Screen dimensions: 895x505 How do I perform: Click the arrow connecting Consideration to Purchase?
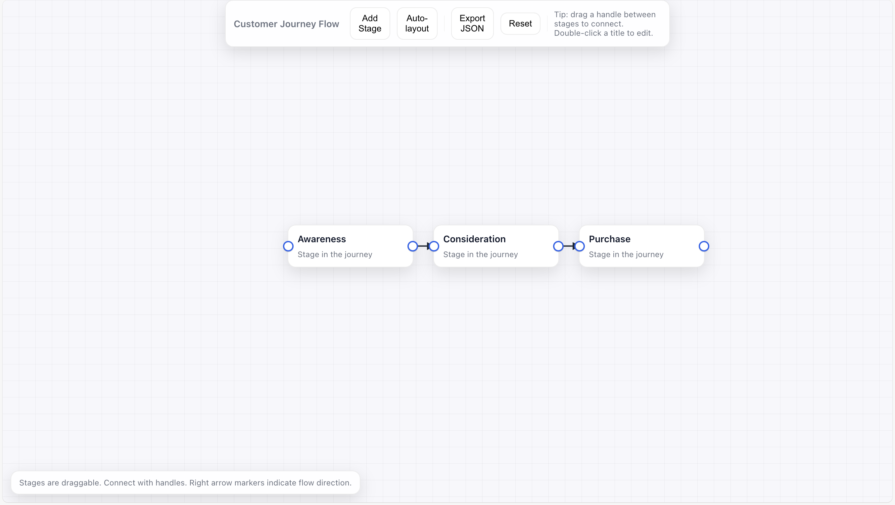pyautogui.click(x=569, y=246)
